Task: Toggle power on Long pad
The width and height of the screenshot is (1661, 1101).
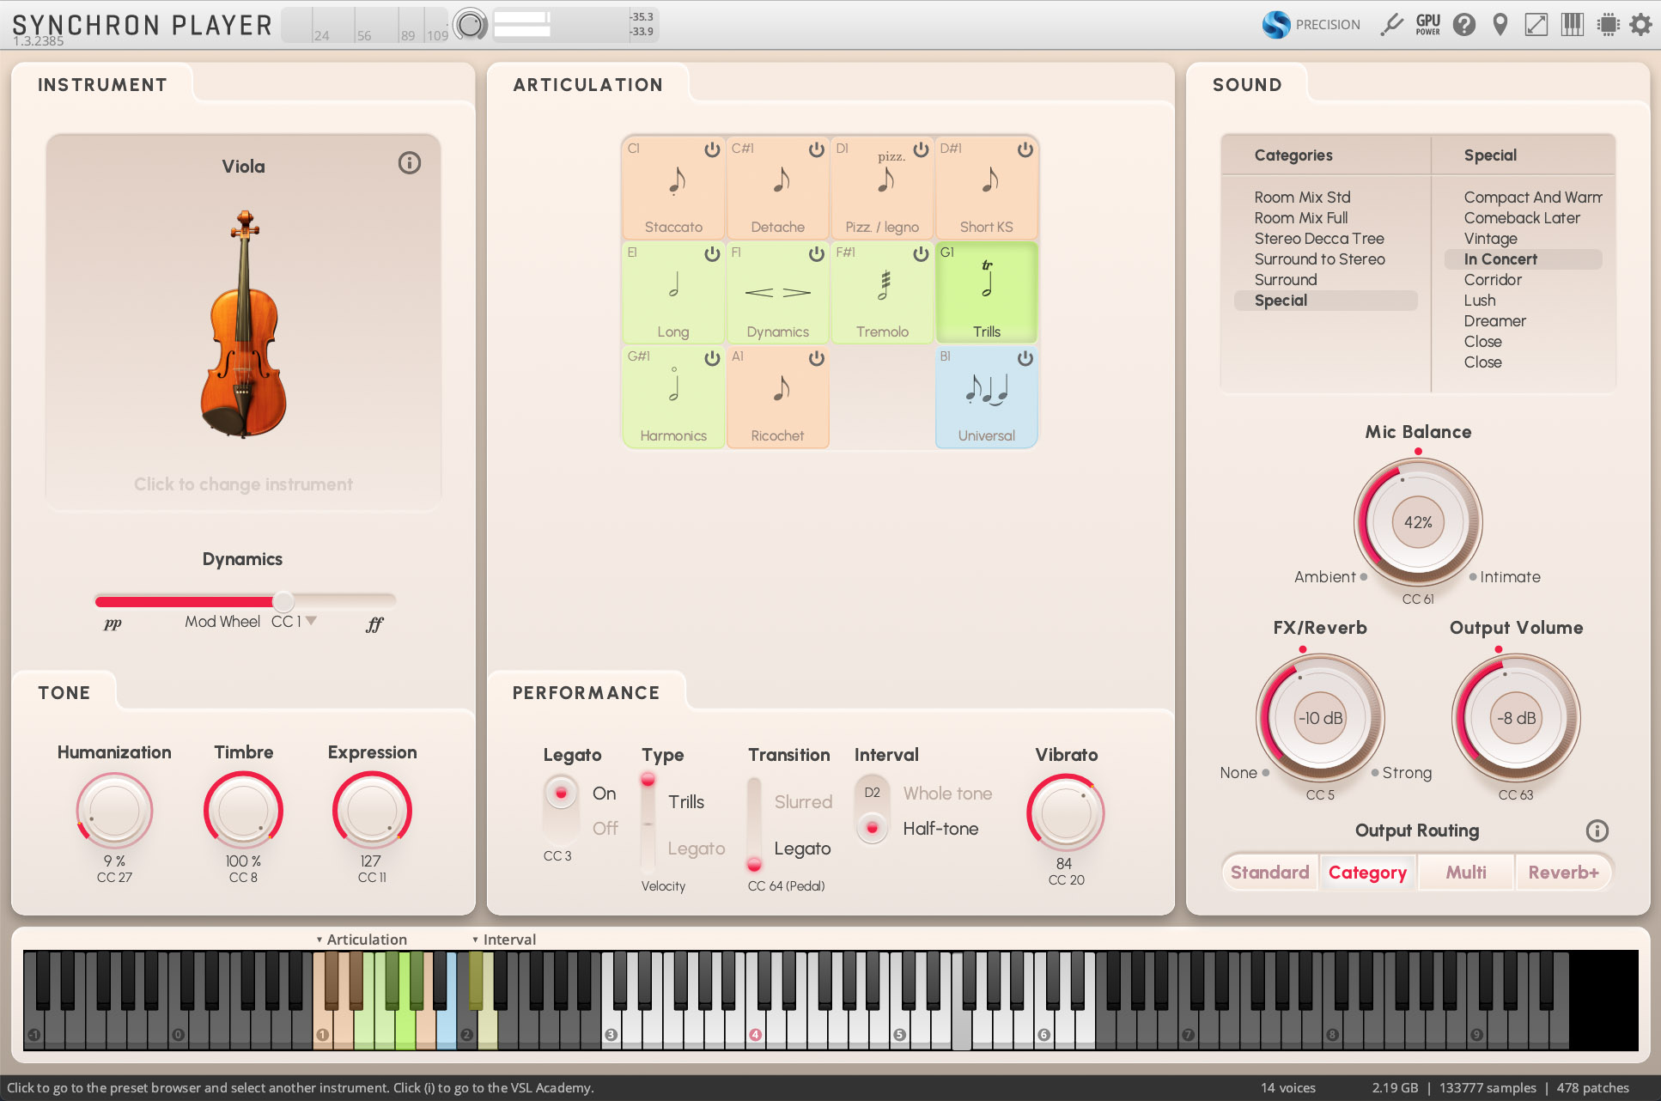Action: pyautogui.click(x=712, y=254)
